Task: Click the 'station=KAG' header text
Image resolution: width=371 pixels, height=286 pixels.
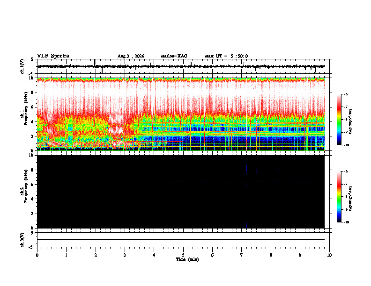Action: pyautogui.click(x=174, y=56)
